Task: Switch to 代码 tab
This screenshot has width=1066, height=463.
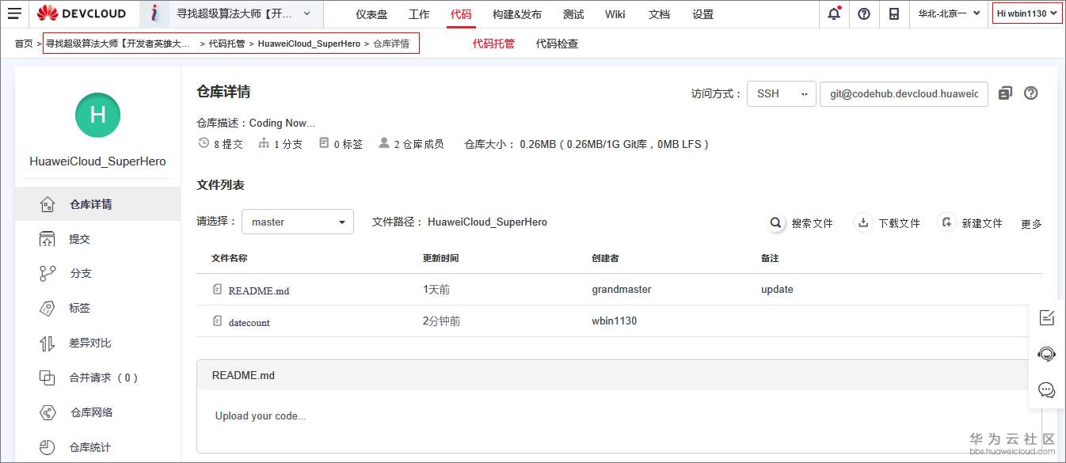Action: pos(461,14)
